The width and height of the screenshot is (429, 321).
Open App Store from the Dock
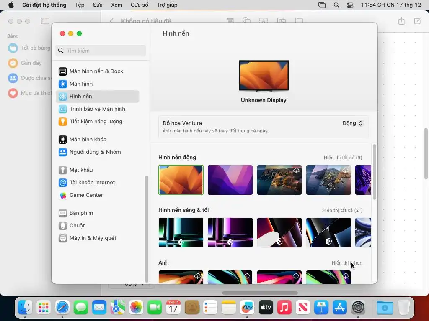pos(339,307)
